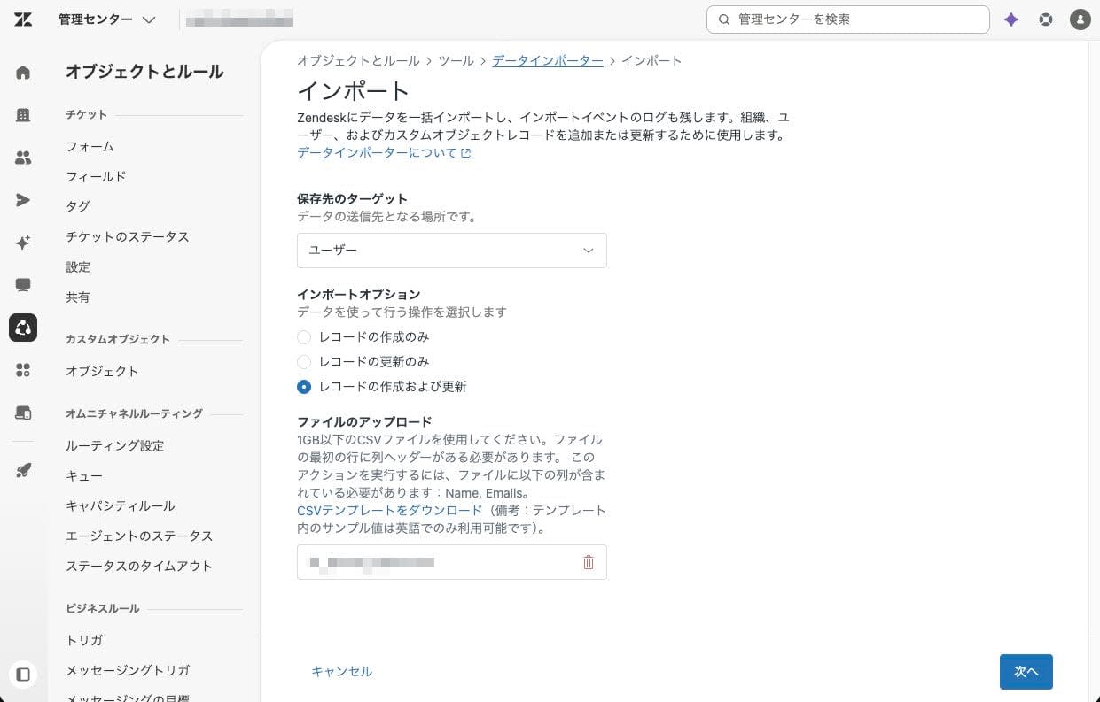Viewport: 1100px width, 702px height.
Task: Open the Channels arrow icon
Action: [x=23, y=200]
